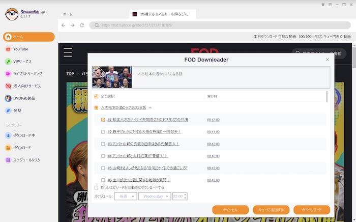This screenshot has height=222, width=356.
Task: Click search icon in FOD search field
Action: click(x=298, y=53)
